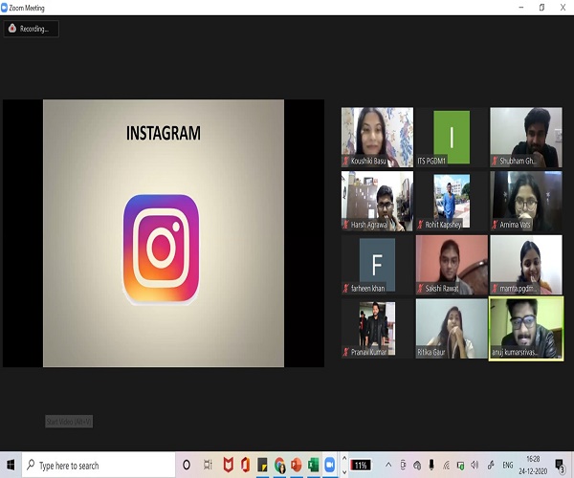Open Sticky Notes from the taskbar
This screenshot has height=478, width=574.
click(x=262, y=465)
